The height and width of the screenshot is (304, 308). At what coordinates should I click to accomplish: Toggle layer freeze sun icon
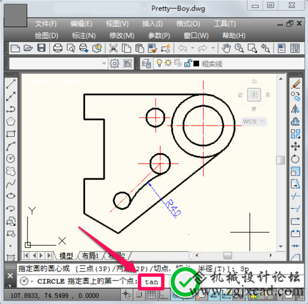[168, 63]
